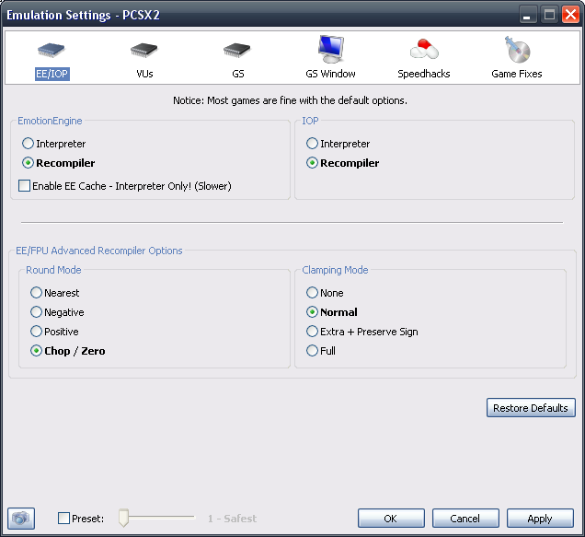Set Clamping Mode to Extra + Preserve Sign
585x537 pixels.
pyautogui.click(x=312, y=332)
